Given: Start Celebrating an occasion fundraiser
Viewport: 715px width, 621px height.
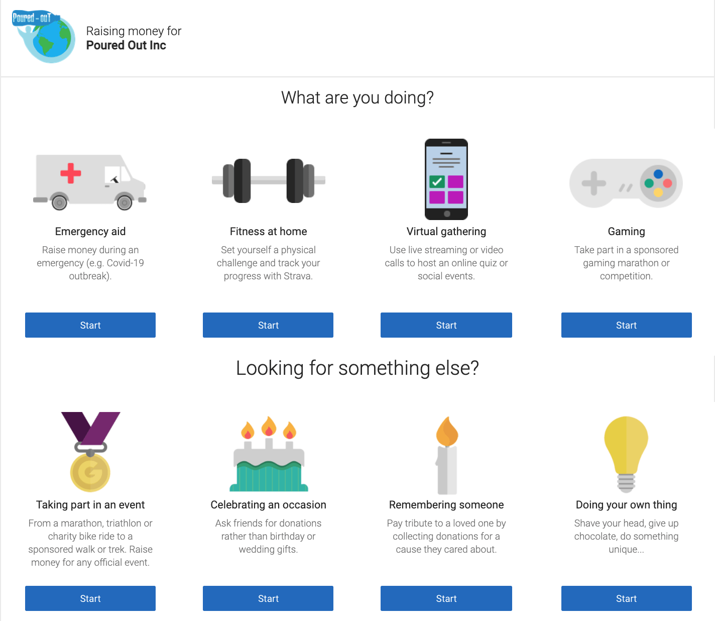Looking at the screenshot, I should point(268,598).
